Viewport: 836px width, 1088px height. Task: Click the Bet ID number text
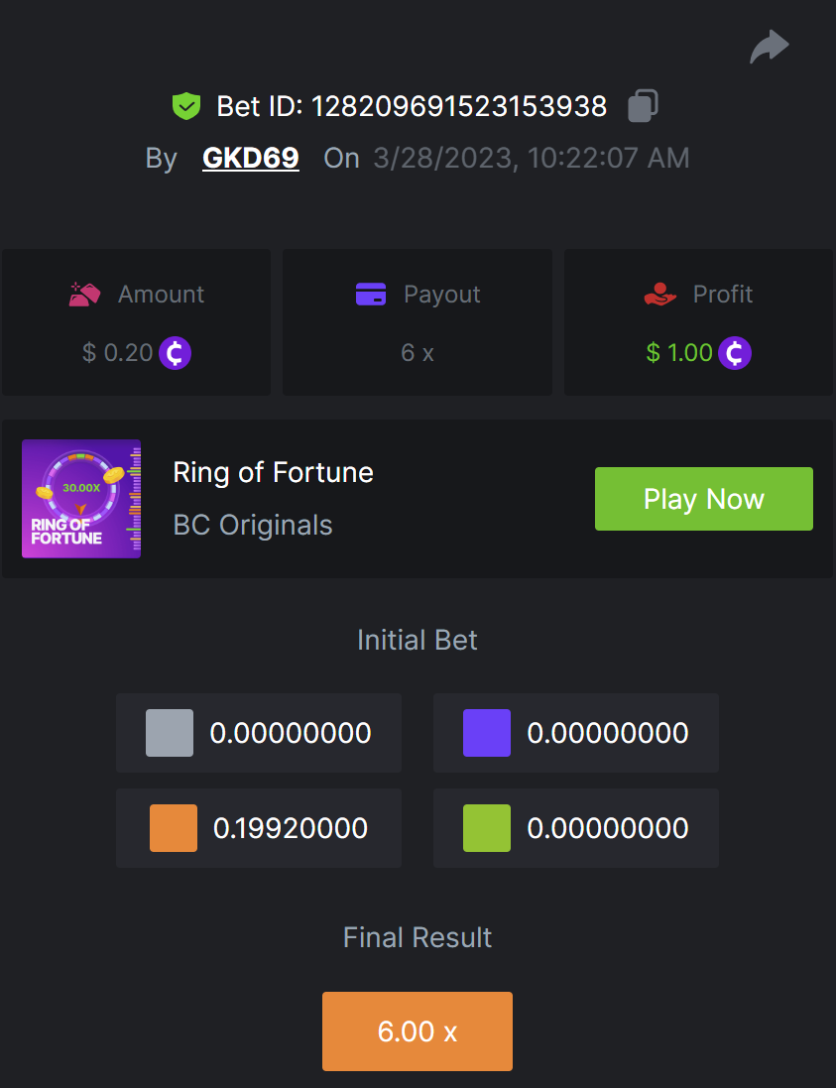(x=459, y=106)
